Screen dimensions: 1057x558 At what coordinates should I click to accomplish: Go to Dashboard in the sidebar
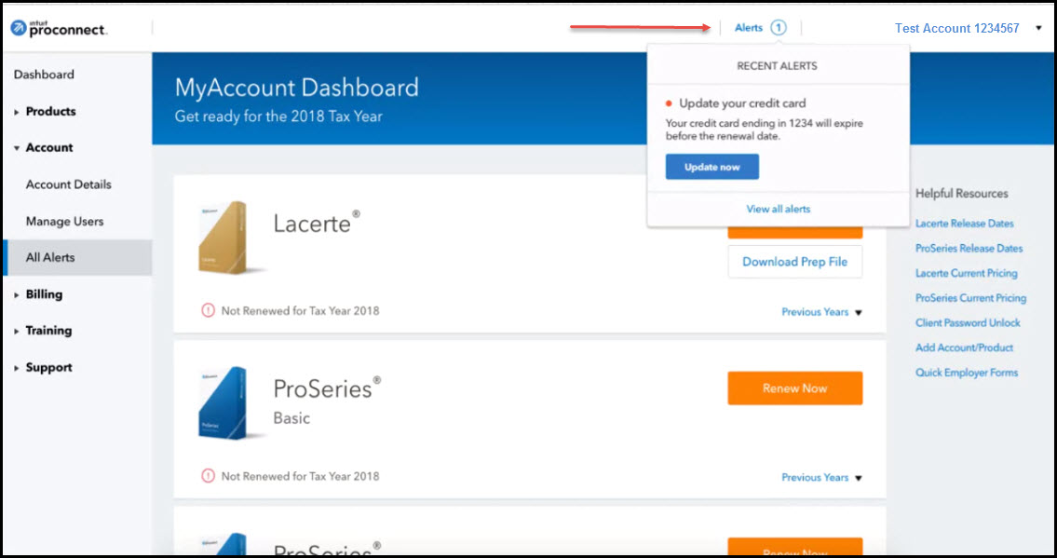(44, 75)
